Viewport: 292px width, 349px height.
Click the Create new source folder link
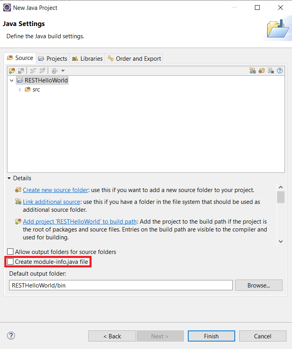tap(55, 190)
